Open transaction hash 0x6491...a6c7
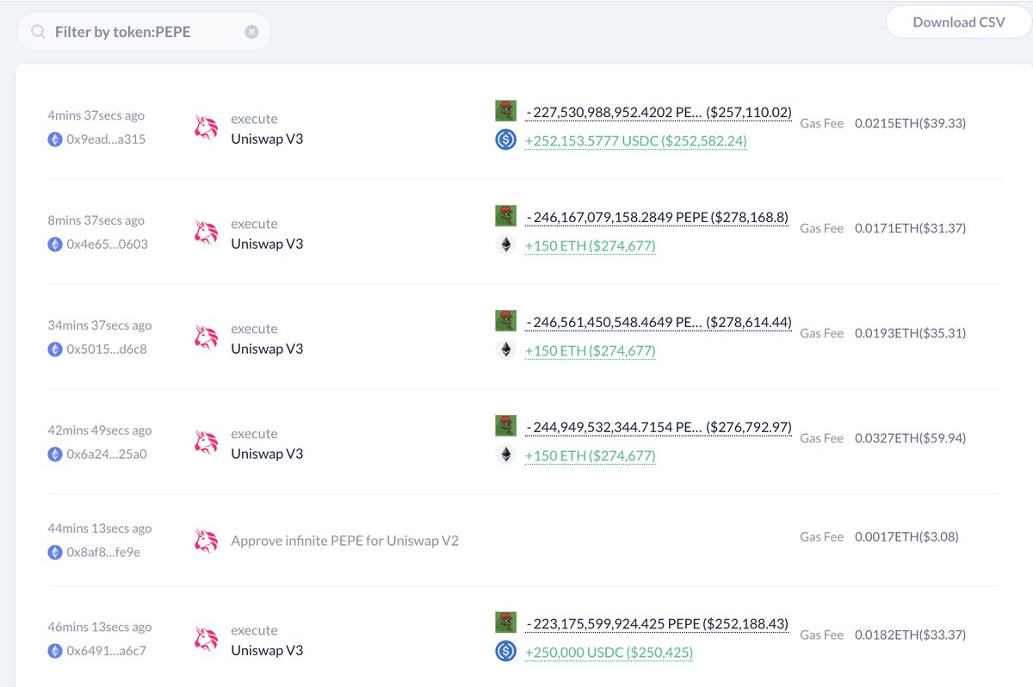This screenshot has height=687, width=1033. pos(107,650)
